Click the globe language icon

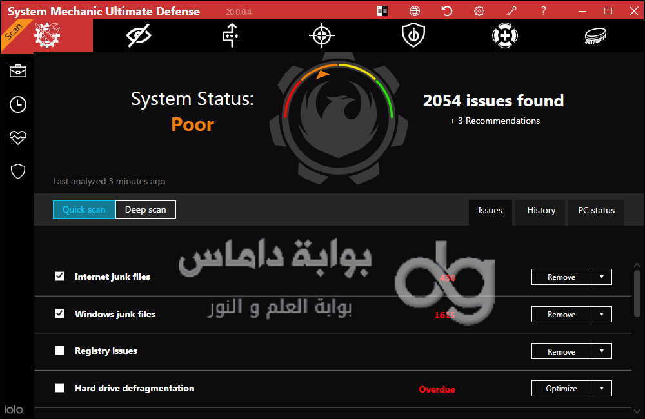(x=415, y=11)
